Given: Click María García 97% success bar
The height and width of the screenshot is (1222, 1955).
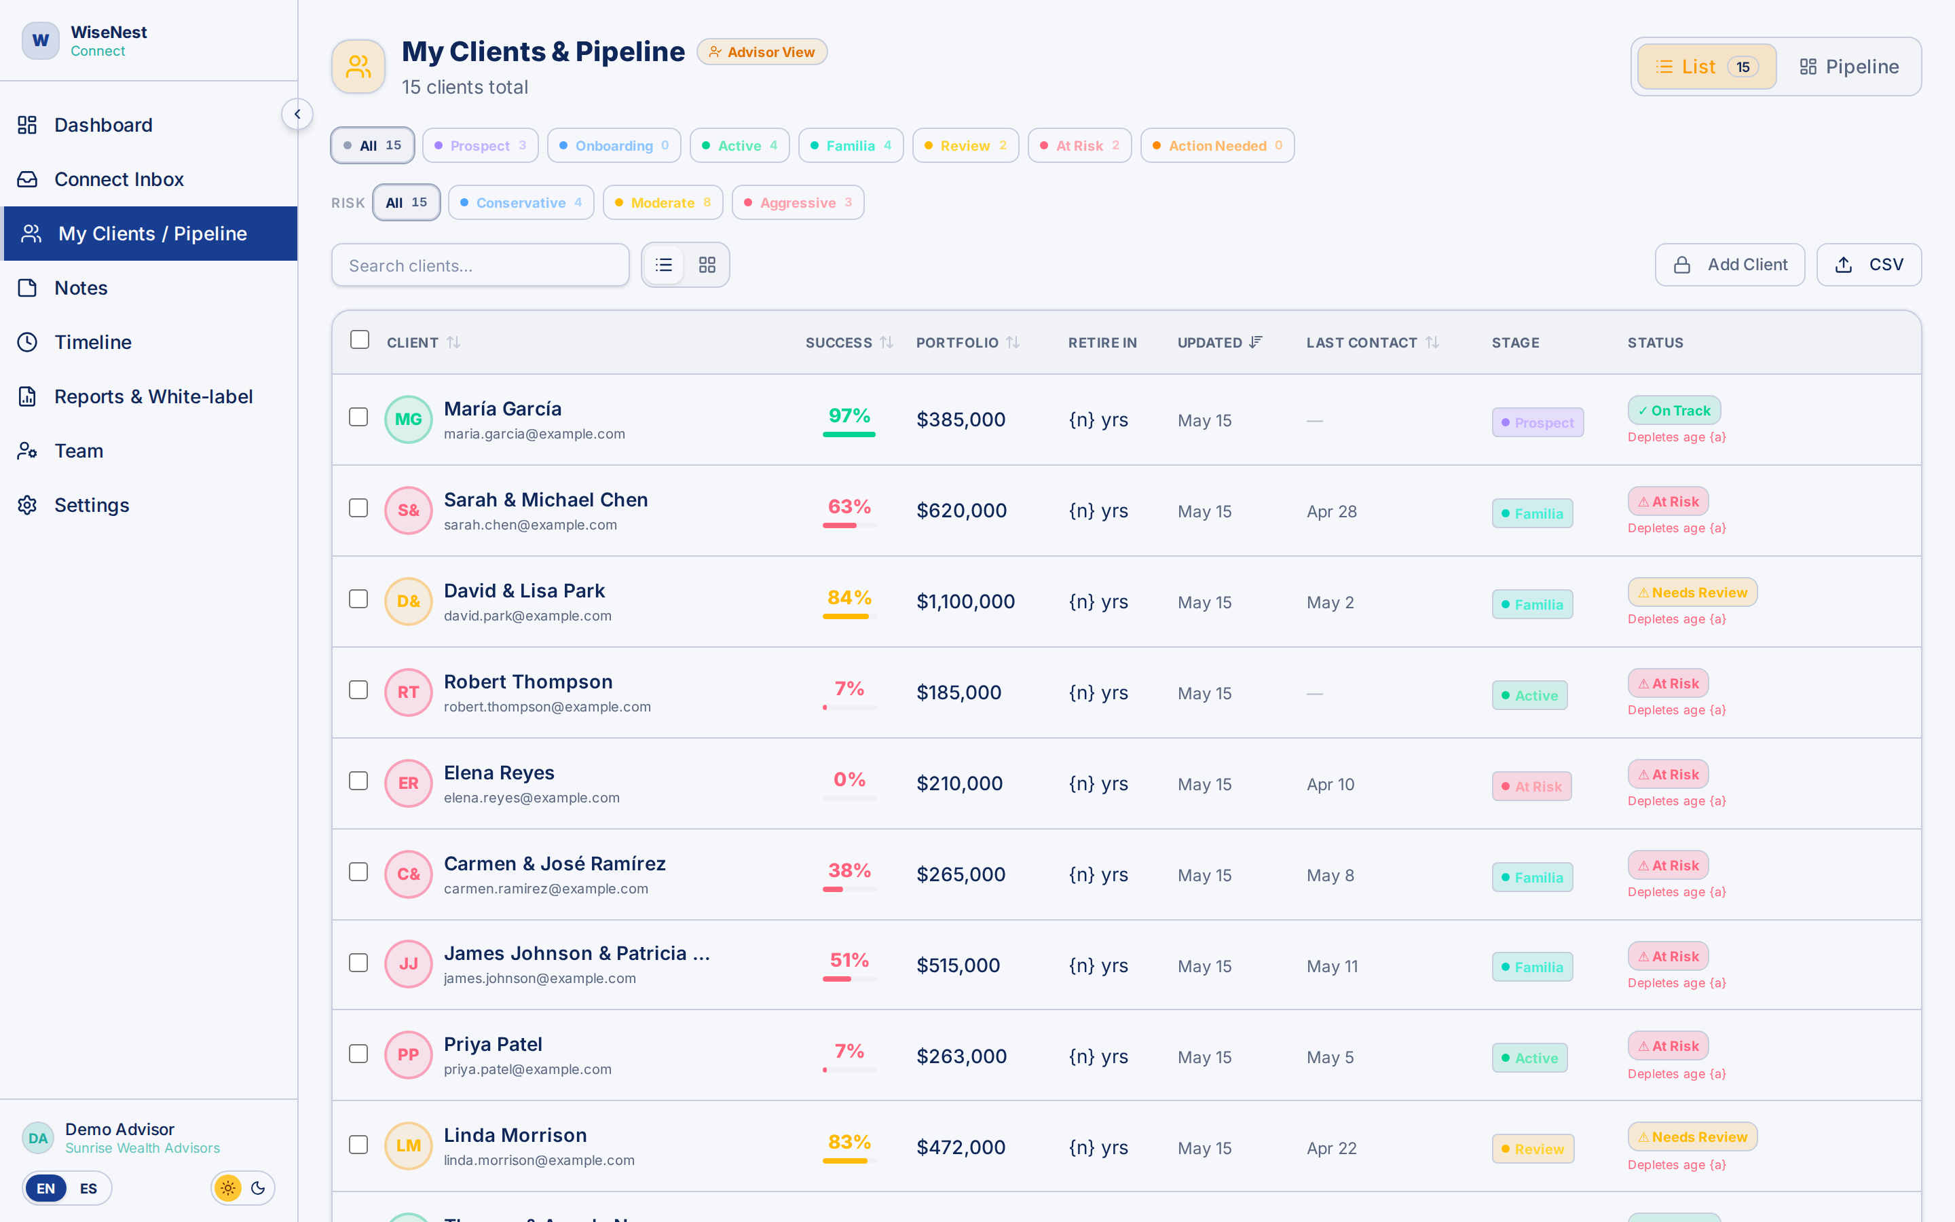Looking at the screenshot, I should coord(849,434).
